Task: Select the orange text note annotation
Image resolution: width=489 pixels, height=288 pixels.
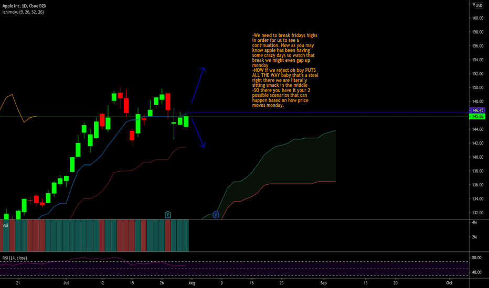Action: click(285, 70)
